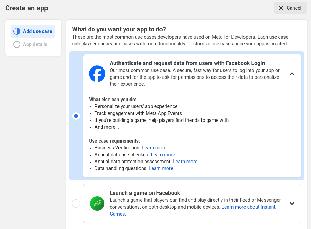Select the Launch a game radio button
This screenshot has width=311, height=229.
point(76,204)
